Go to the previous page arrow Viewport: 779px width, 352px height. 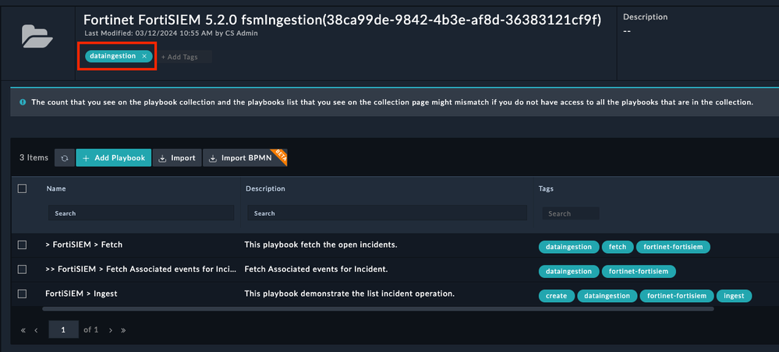pyautogui.click(x=36, y=330)
